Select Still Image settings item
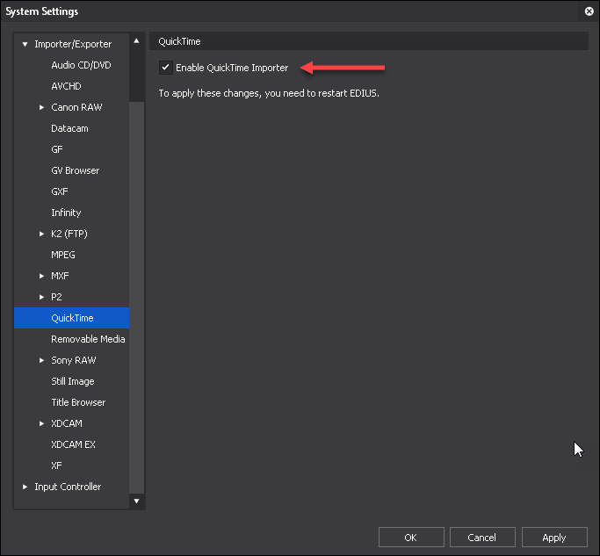600x556 pixels. [x=71, y=381]
